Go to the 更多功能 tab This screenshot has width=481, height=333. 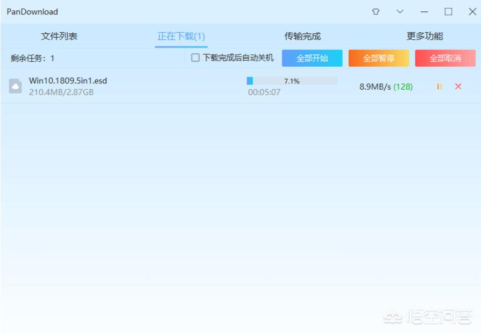pyautogui.click(x=425, y=36)
